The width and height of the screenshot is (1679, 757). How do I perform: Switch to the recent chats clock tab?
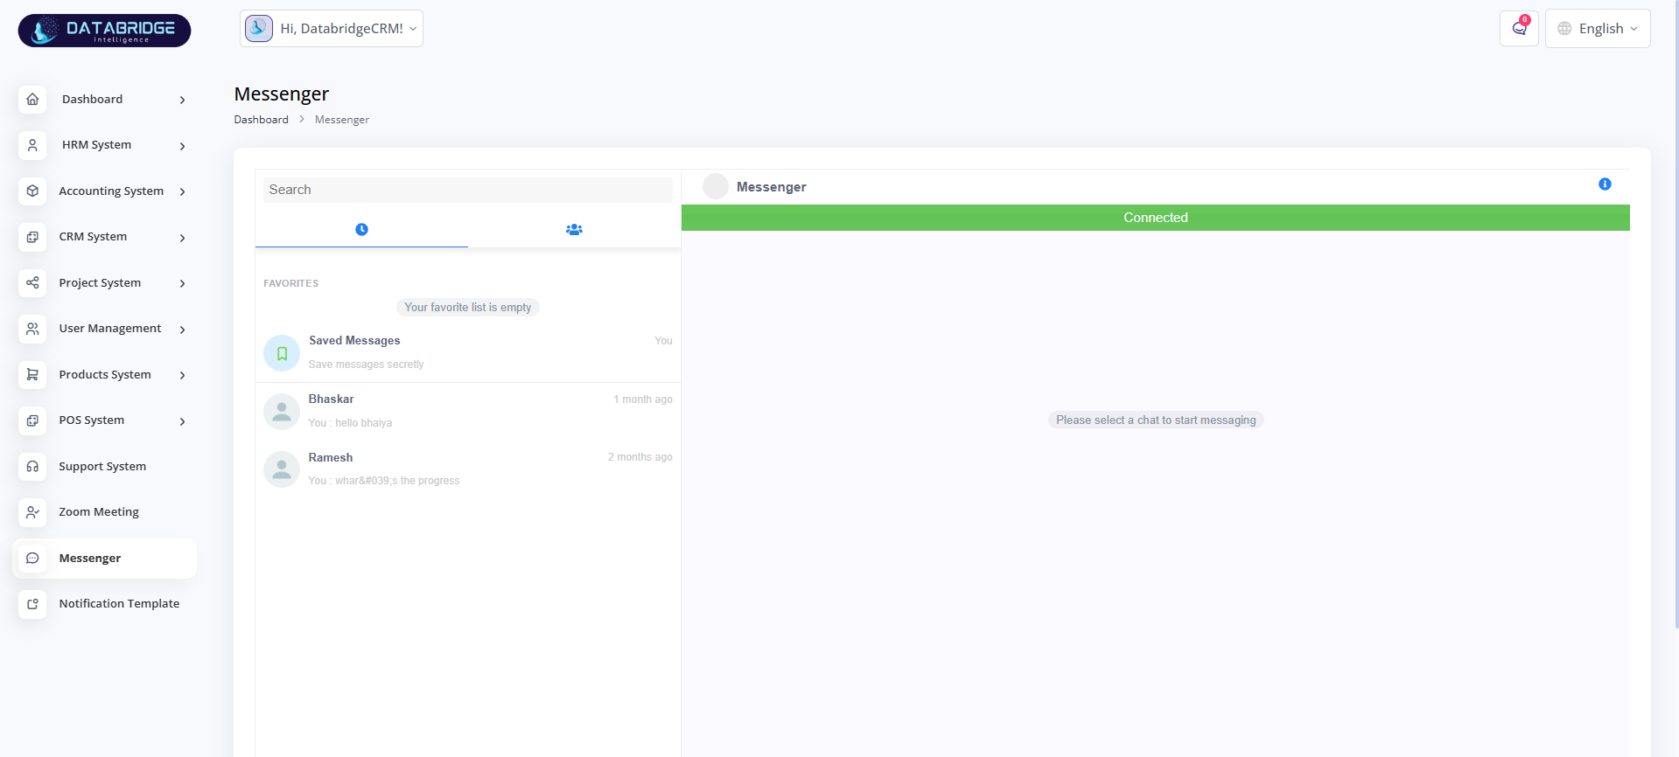tap(361, 229)
